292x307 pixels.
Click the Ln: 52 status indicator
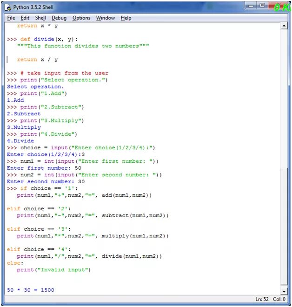click(262, 299)
